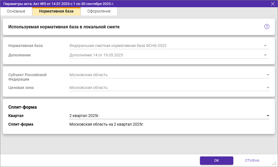Click the 'Московская область на 2 квартал 2025г.' text

107,124
